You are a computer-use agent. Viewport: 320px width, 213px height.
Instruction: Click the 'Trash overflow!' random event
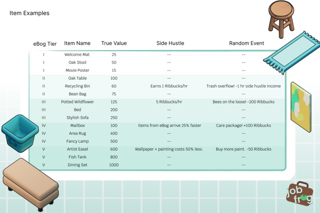coord(243,86)
